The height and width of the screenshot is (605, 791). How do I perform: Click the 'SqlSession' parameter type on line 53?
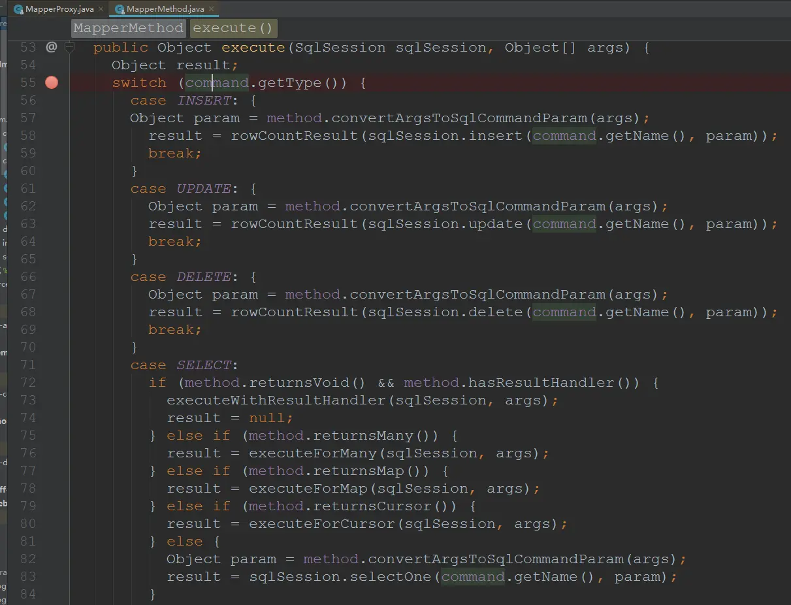click(340, 47)
